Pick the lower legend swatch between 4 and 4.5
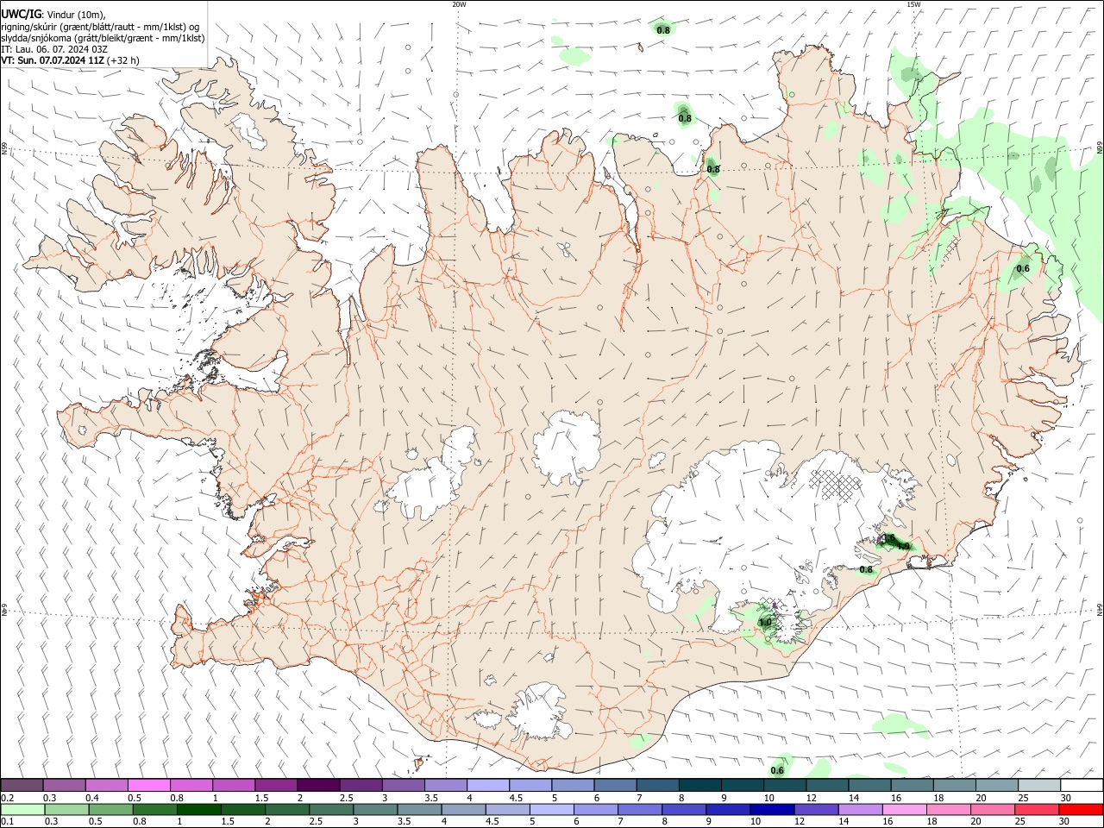This screenshot has height=828, width=1104. (463, 809)
